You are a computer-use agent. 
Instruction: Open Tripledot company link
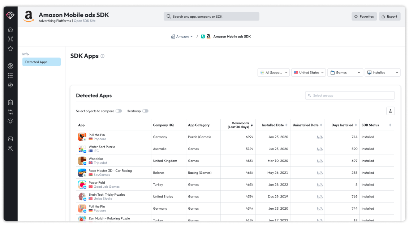(x=100, y=163)
